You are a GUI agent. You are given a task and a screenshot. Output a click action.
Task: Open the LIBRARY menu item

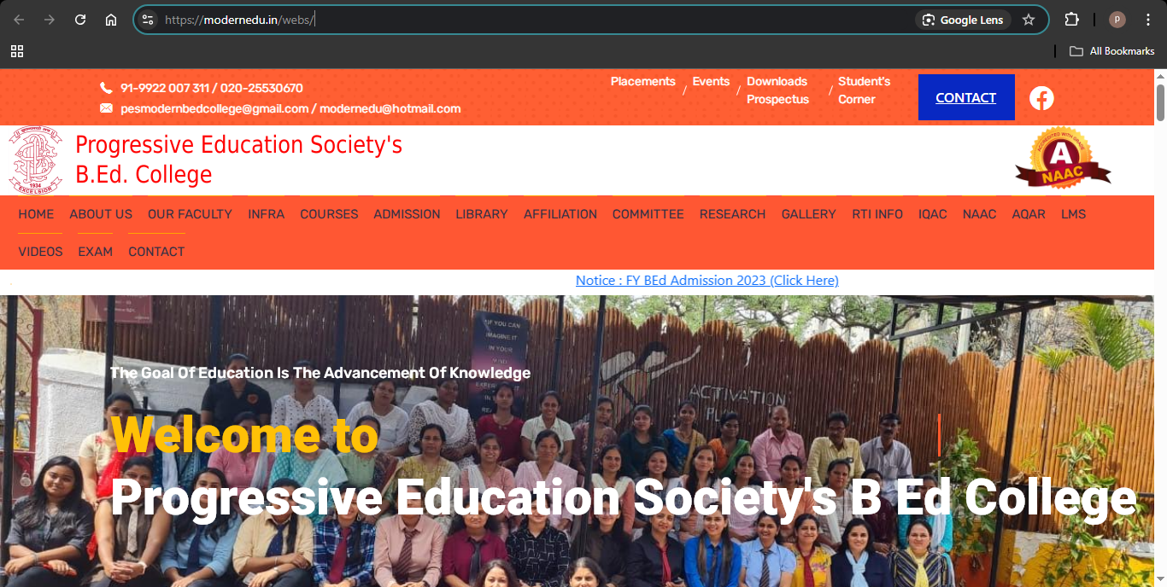(x=482, y=214)
